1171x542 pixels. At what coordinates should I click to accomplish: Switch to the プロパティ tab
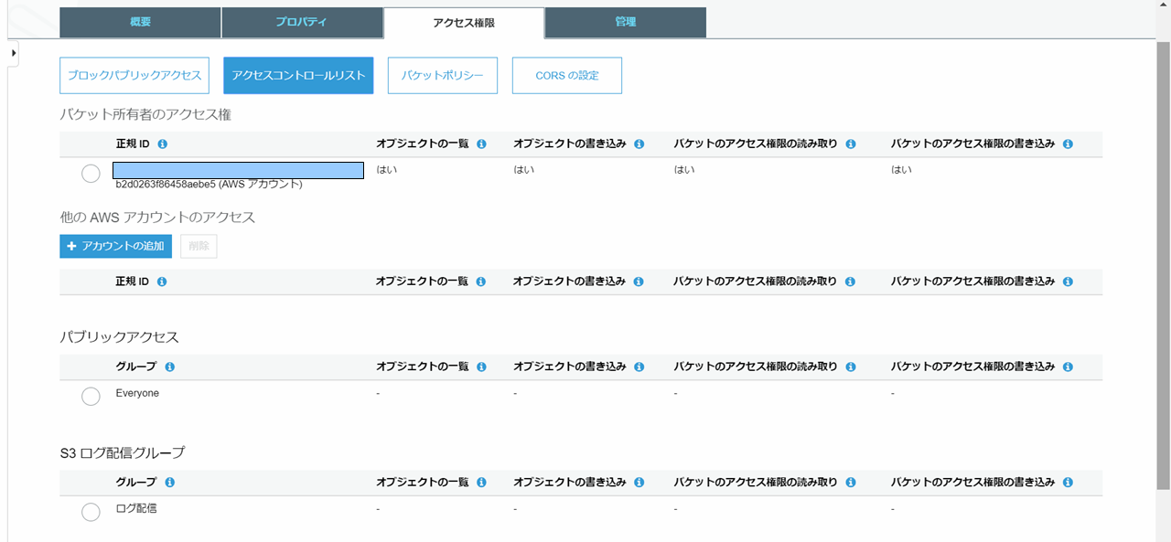(302, 22)
